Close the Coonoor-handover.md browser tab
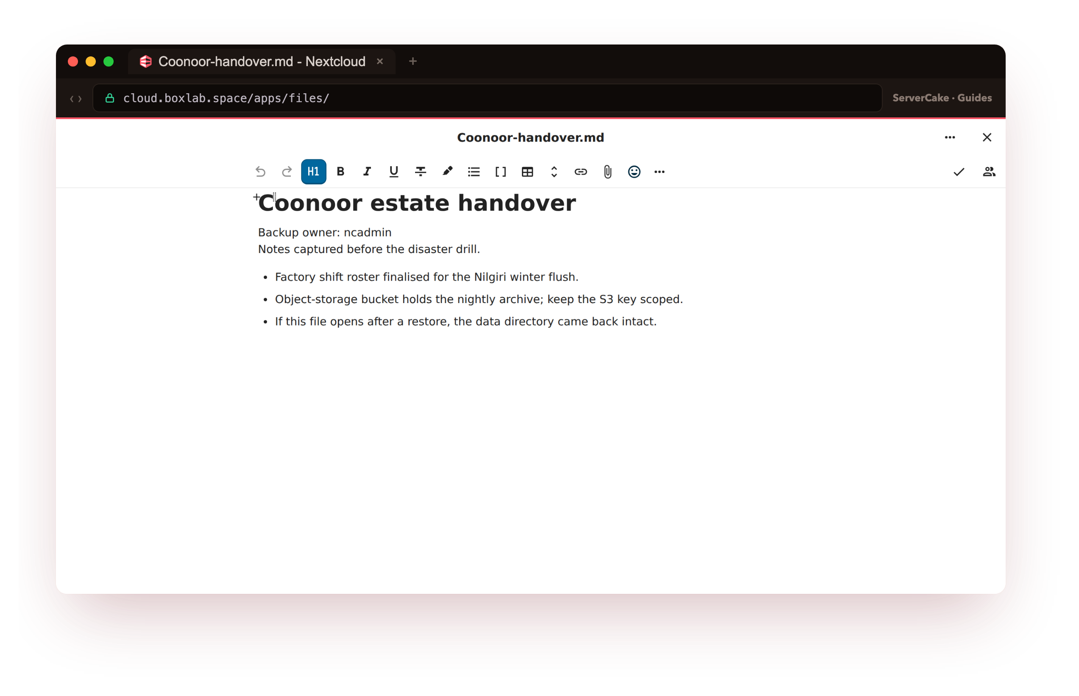 tap(380, 61)
